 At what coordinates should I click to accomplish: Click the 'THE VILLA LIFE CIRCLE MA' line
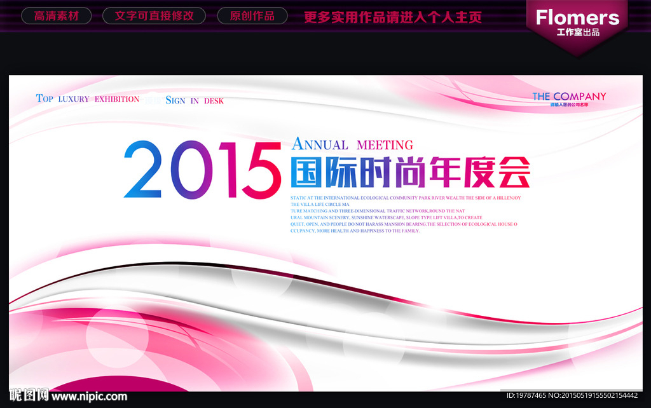320,204
